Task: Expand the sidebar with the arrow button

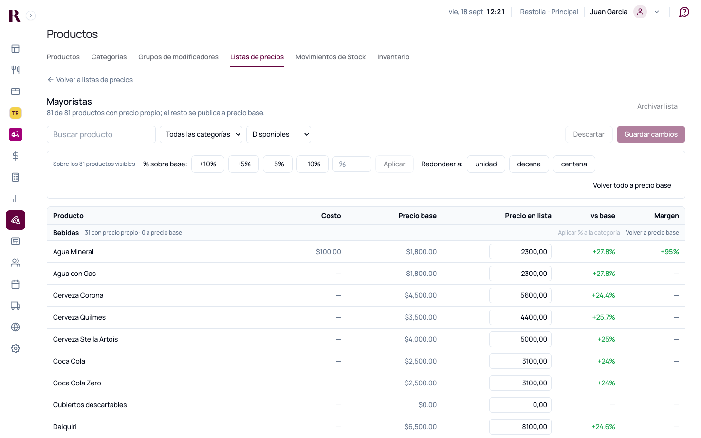Action: click(x=31, y=16)
